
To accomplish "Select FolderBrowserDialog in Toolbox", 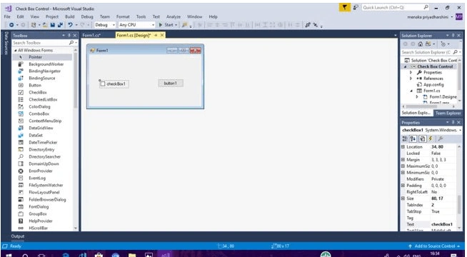I will pyautogui.click(x=47, y=199).
